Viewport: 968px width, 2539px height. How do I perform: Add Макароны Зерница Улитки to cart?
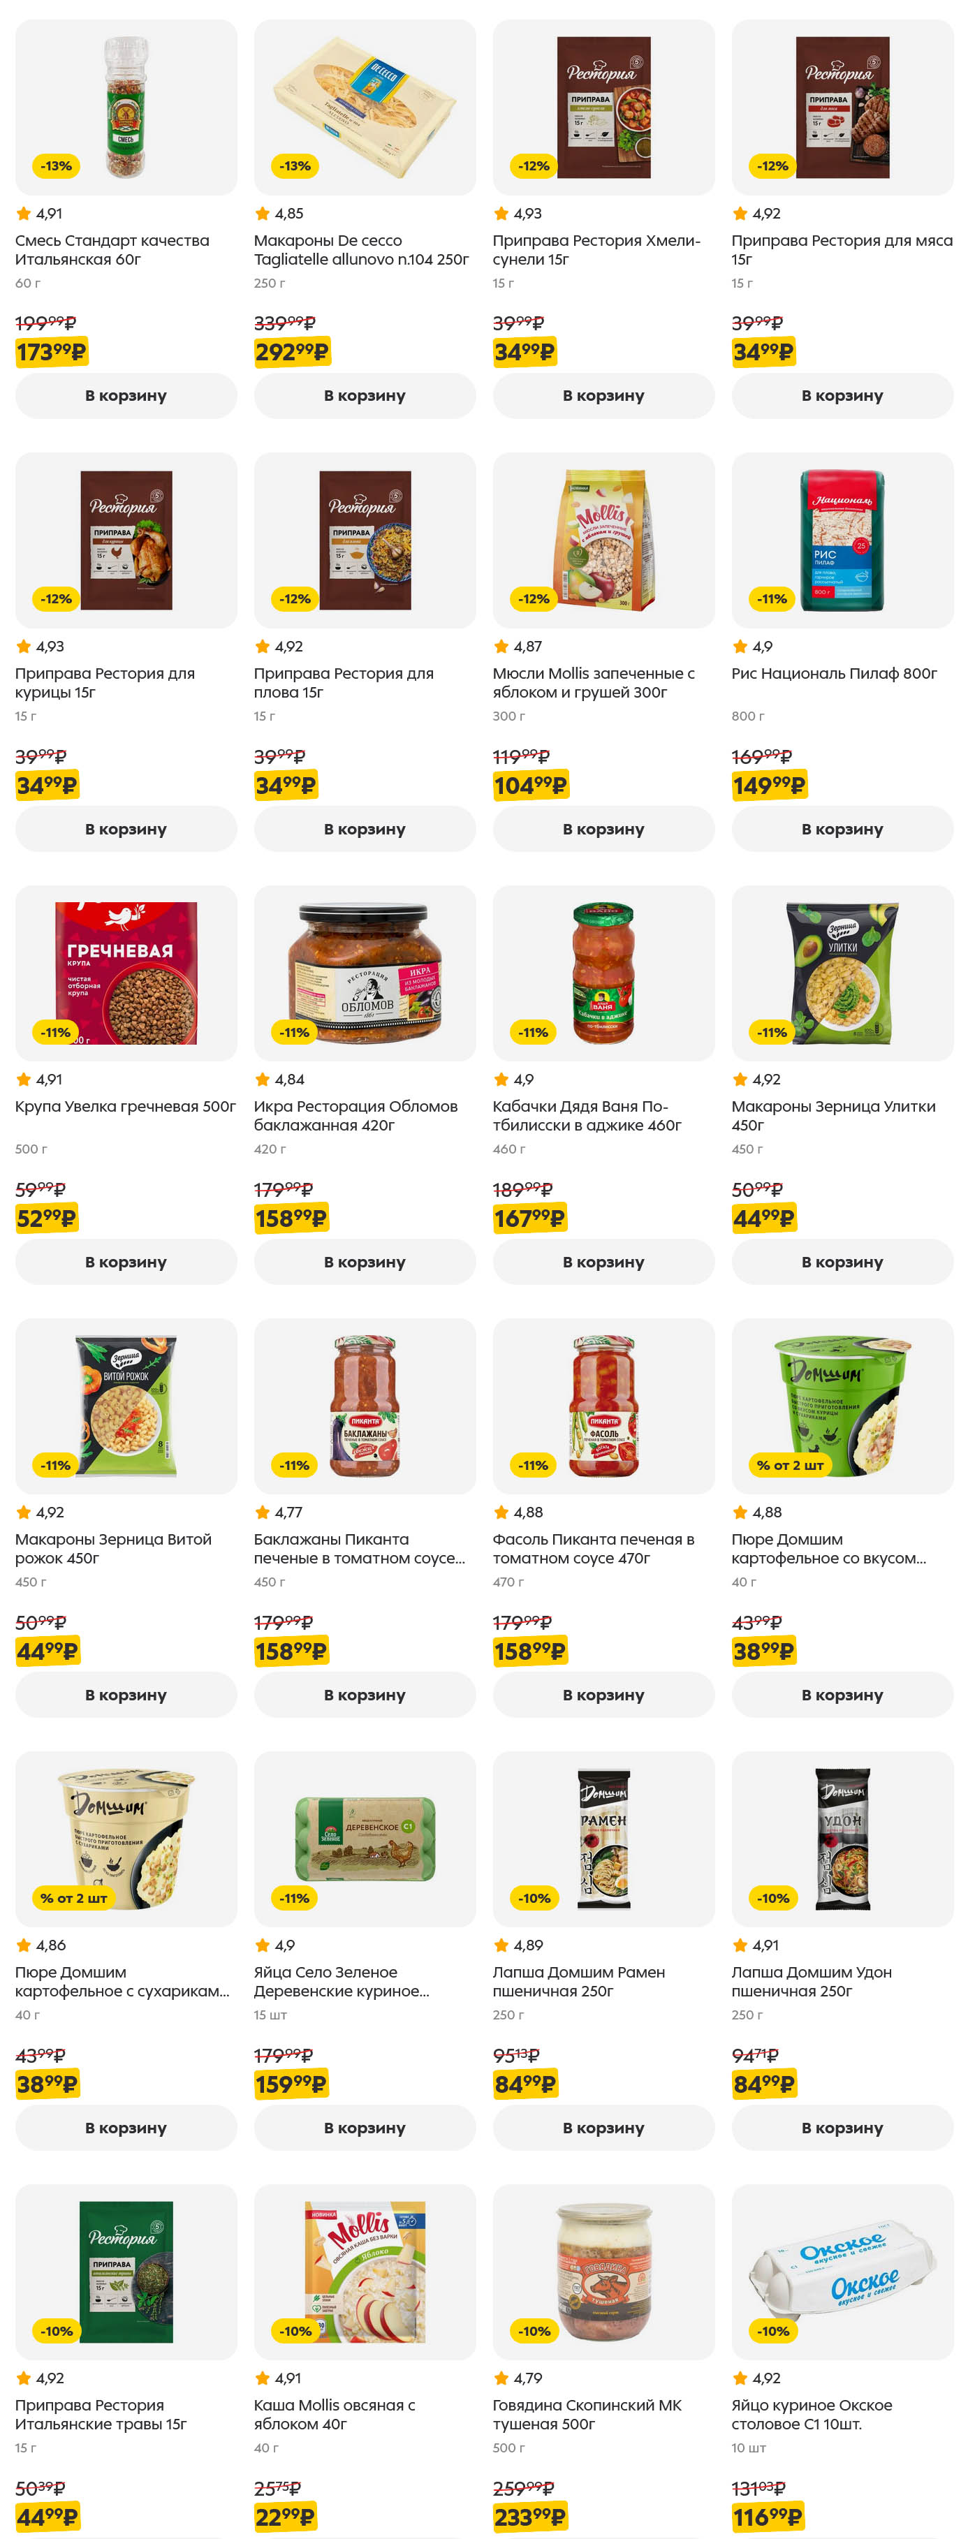[842, 1262]
